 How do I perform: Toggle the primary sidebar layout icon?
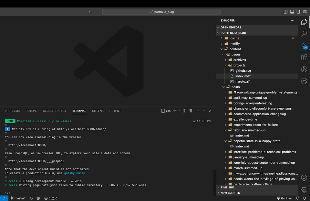click(285, 12)
